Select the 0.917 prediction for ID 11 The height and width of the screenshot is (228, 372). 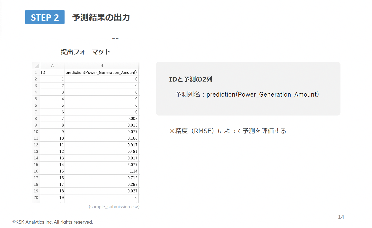pyautogui.click(x=102, y=145)
